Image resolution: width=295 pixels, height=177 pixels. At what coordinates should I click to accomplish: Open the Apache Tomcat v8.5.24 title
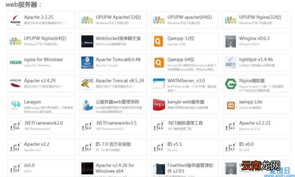120,81
